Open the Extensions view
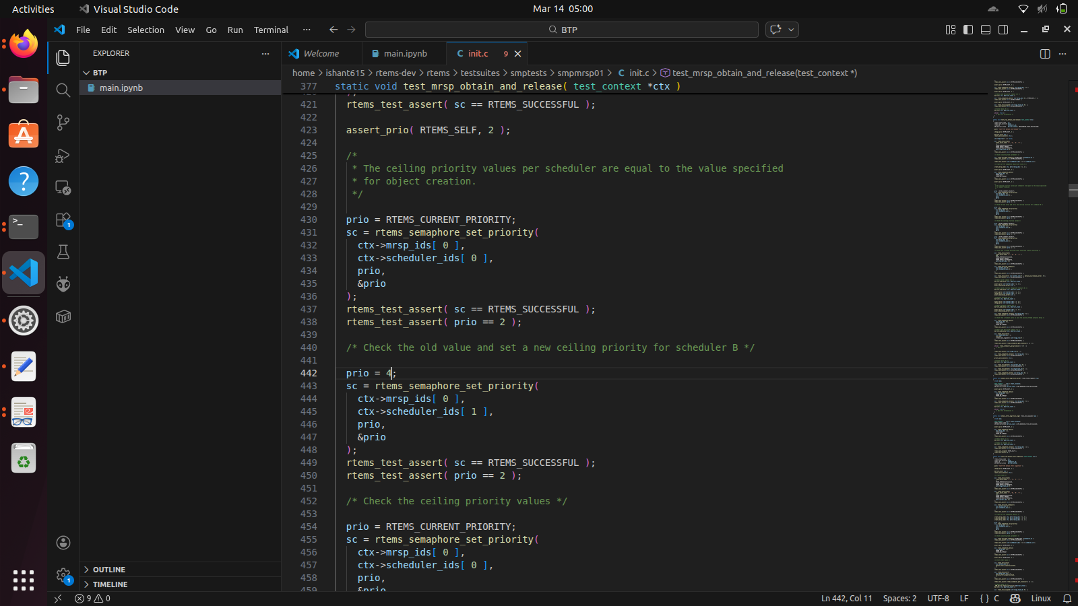Screen dimensions: 1078x606 click(x=63, y=220)
